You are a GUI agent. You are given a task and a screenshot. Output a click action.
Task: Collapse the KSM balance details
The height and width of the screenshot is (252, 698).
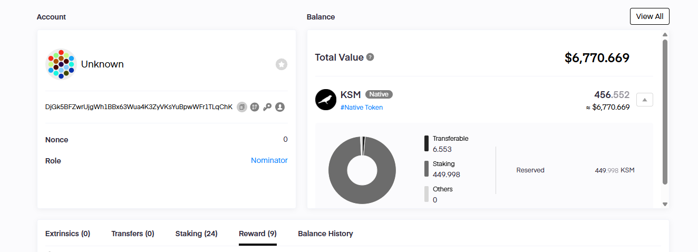pyautogui.click(x=644, y=100)
